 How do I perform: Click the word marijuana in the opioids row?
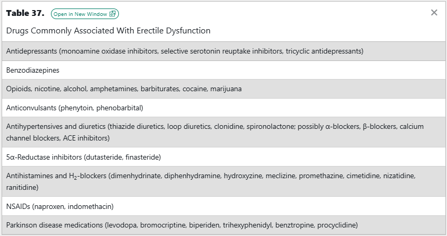point(227,89)
